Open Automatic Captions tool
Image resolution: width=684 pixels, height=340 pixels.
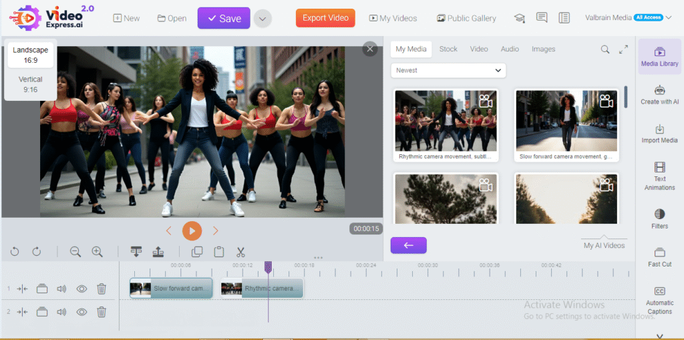point(659,301)
